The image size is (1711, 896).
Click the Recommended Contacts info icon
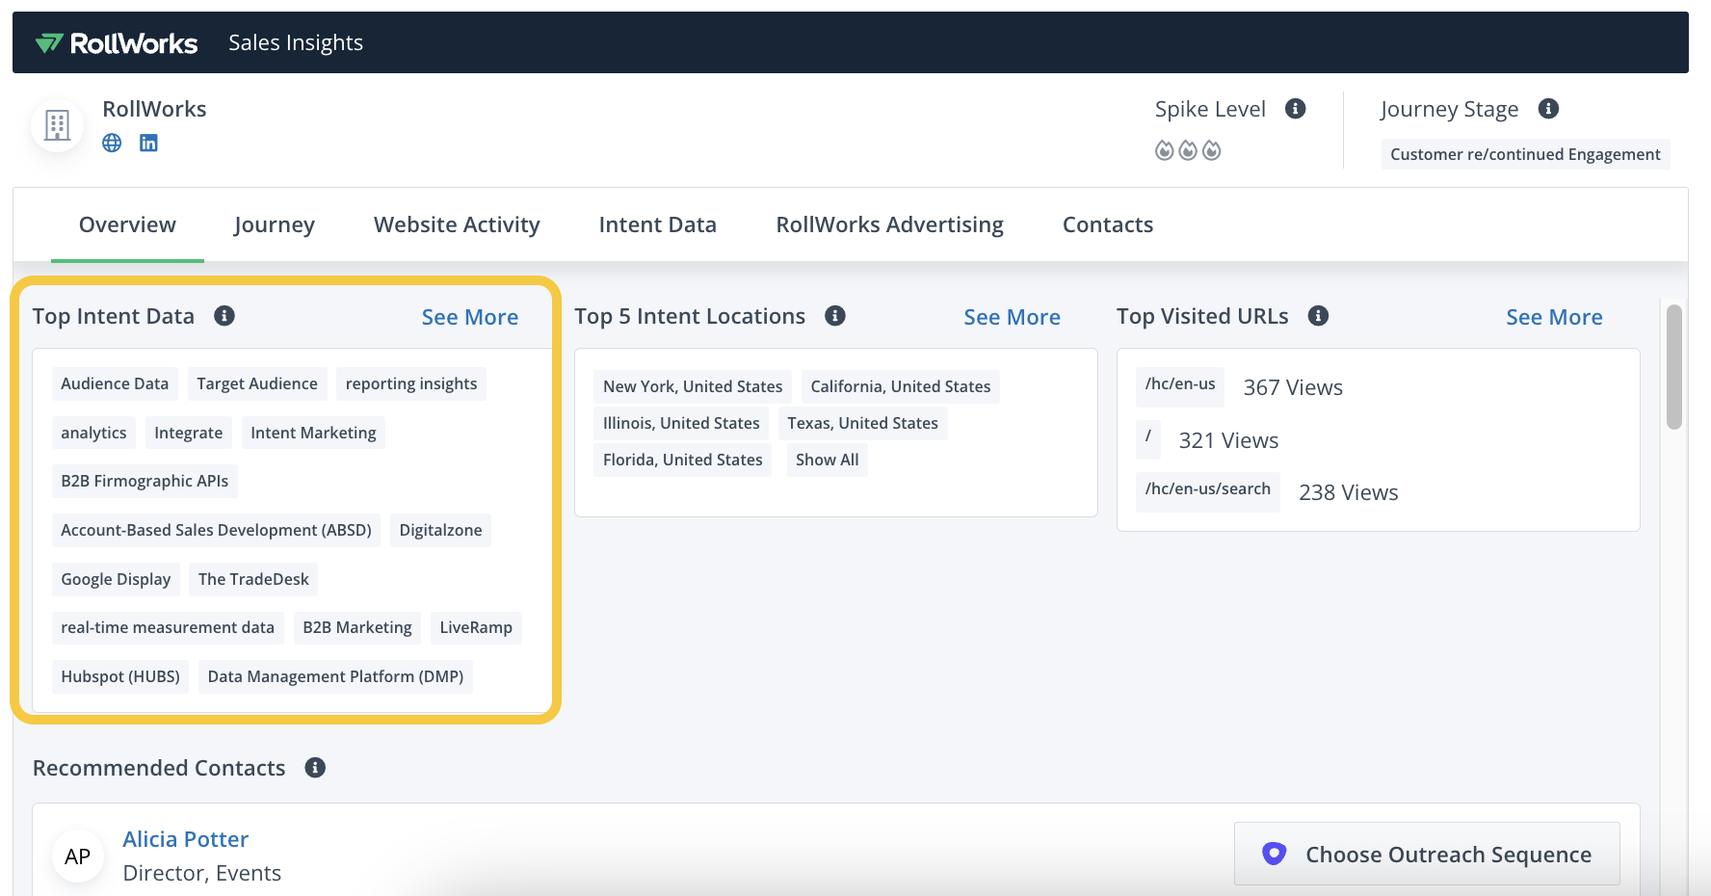pos(315,768)
